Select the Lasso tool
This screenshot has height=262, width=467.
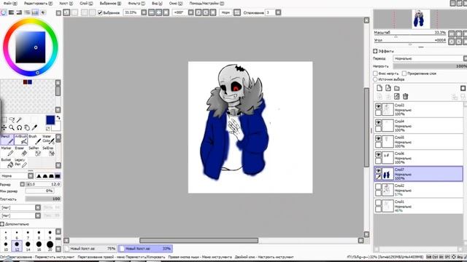pyautogui.click(x=12, y=119)
